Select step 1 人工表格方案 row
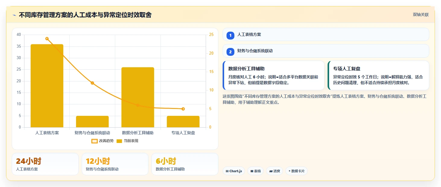Image resolution: width=441 pixels, height=187 pixels. point(326,34)
